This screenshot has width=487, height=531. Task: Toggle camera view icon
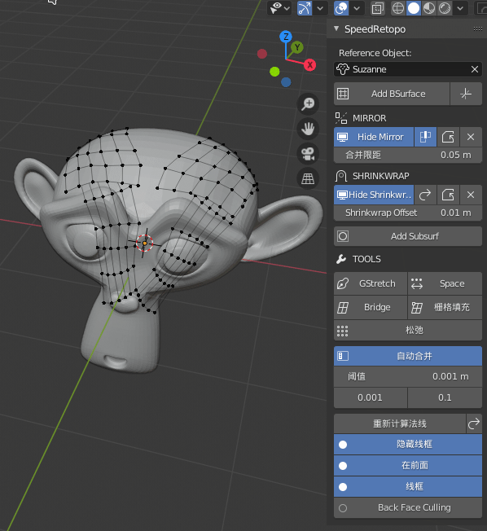tap(308, 154)
